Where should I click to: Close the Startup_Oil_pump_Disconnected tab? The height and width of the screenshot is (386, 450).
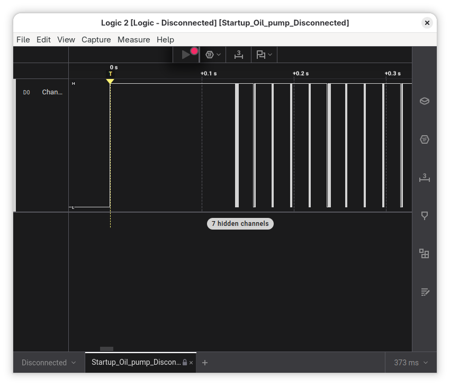191,363
